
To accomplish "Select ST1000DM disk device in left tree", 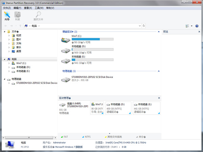I will (x=37, y=83).
